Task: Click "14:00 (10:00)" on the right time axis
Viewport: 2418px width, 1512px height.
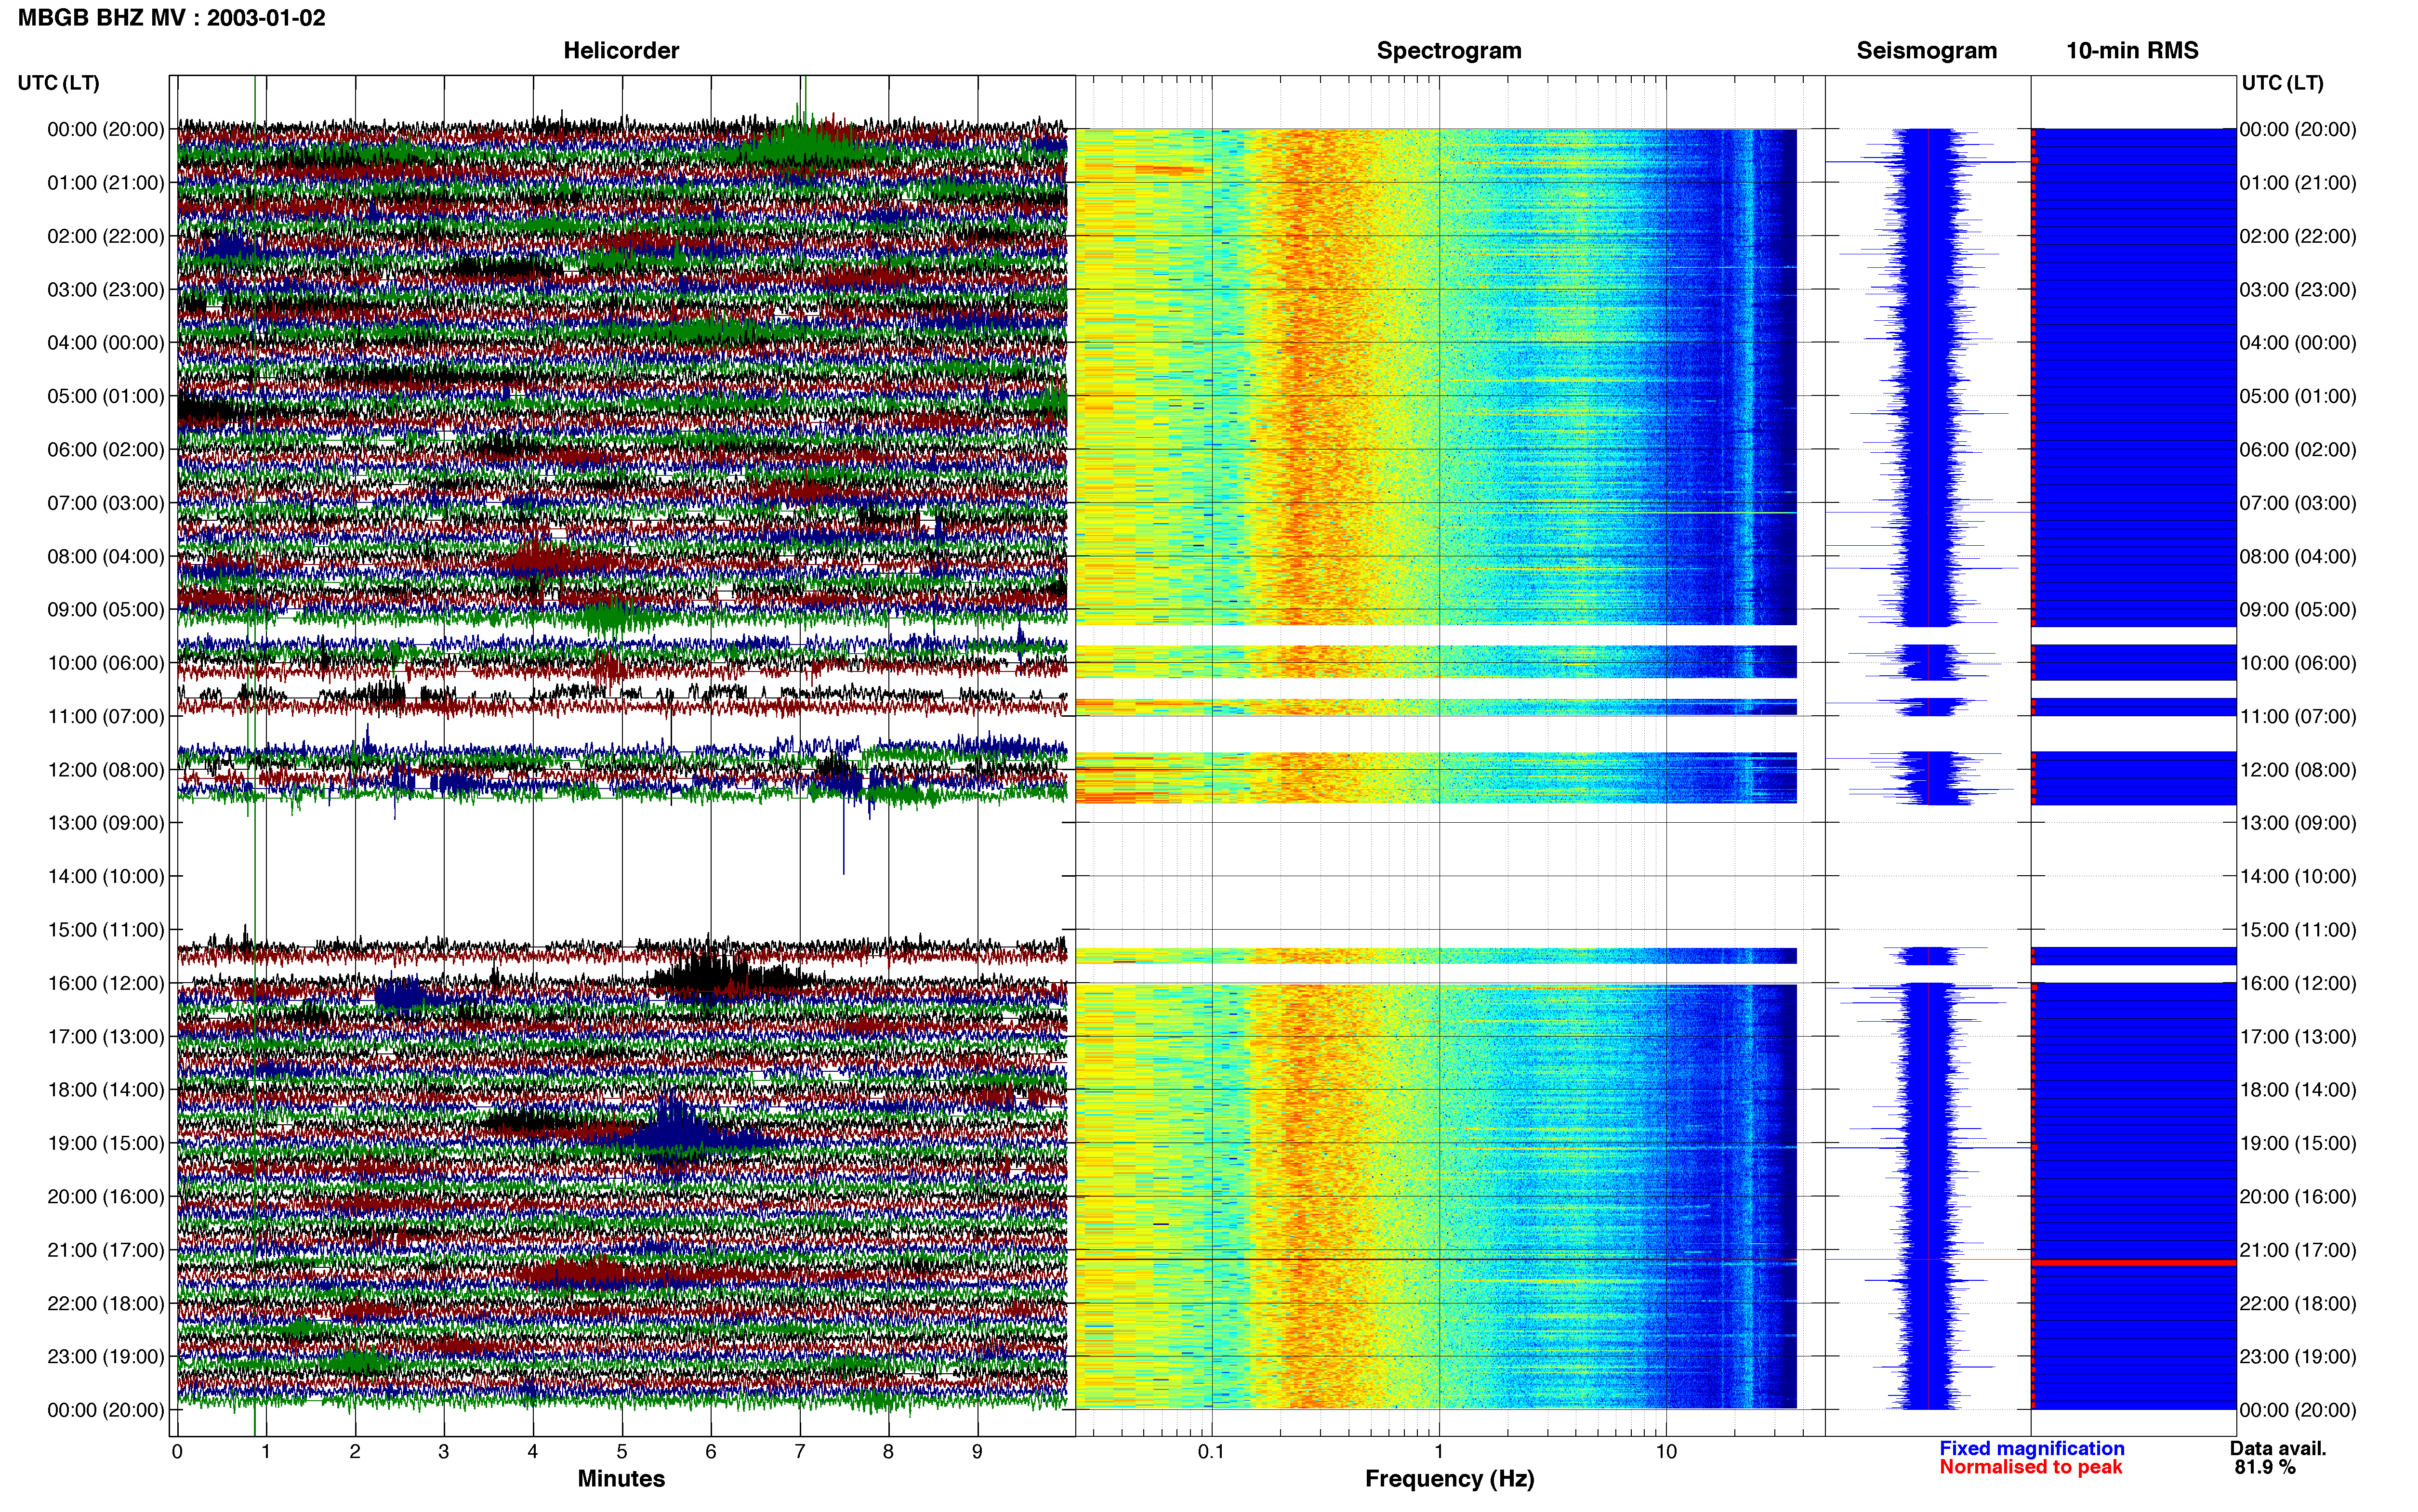Action: pos(2298,876)
